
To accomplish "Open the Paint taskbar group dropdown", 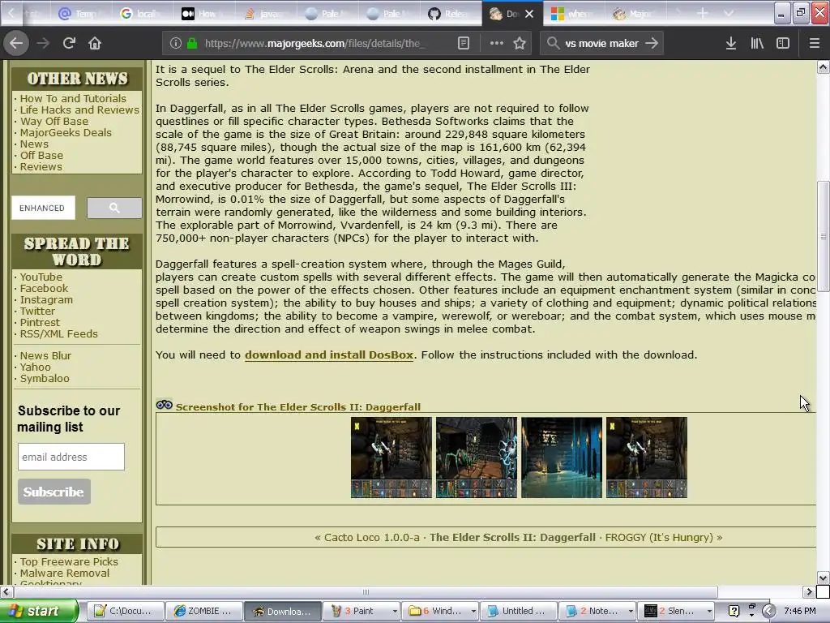I will pos(395,612).
